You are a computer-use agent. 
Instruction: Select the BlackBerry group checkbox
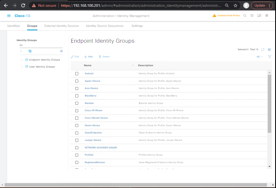pos(77,96)
